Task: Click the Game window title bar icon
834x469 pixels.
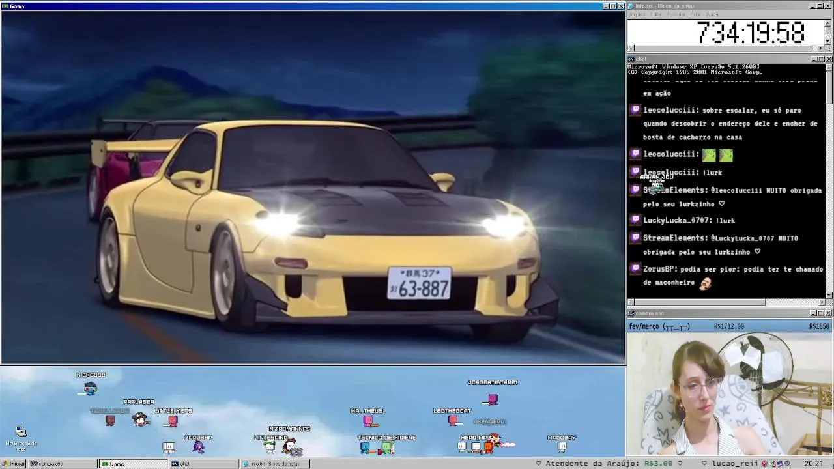Action: [x=5, y=6]
